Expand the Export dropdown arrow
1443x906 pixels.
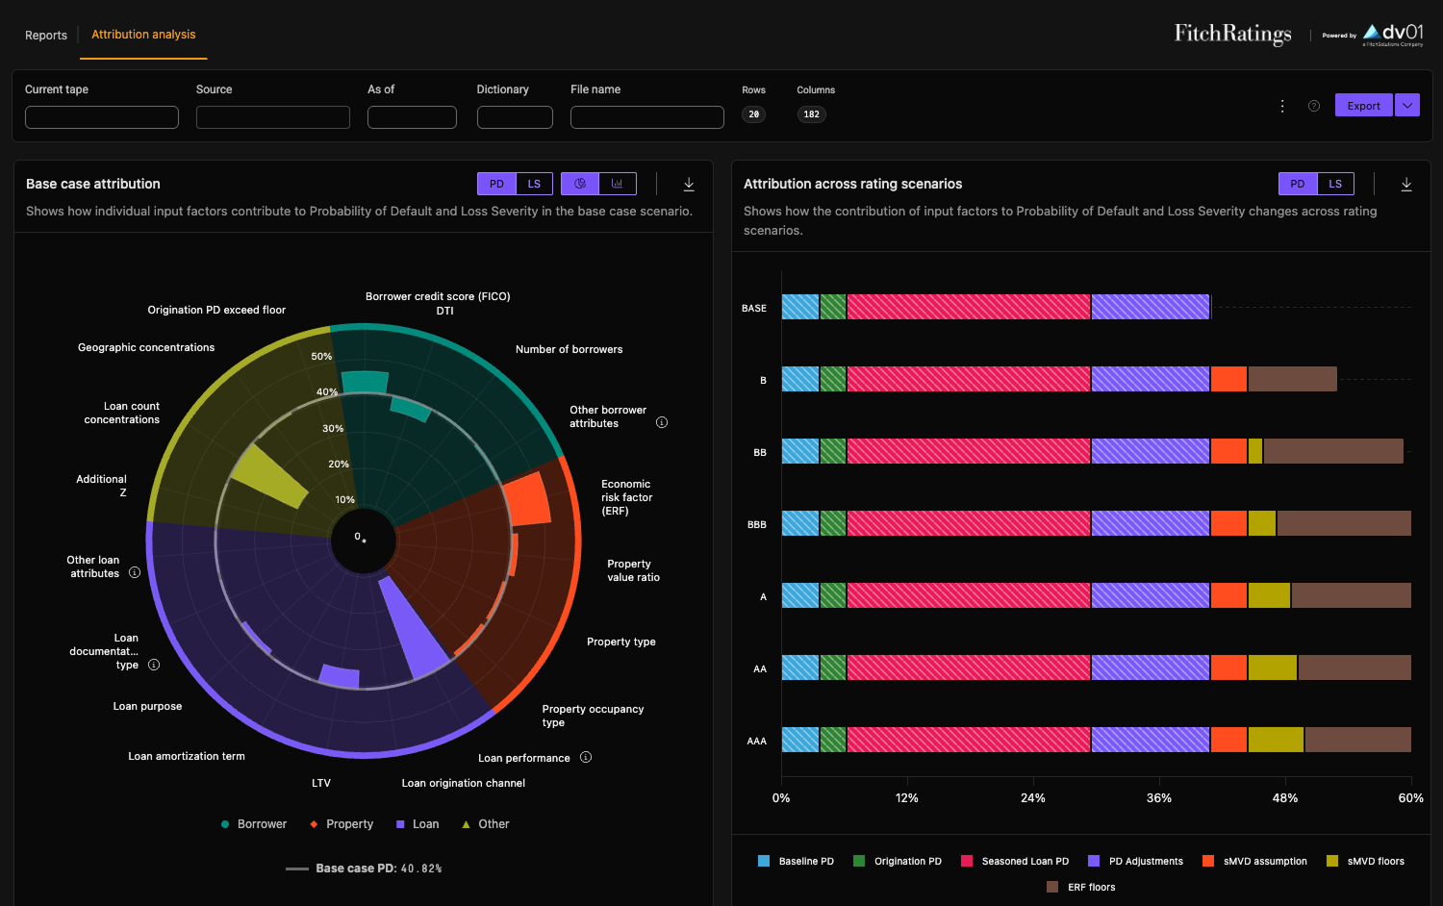pos(1407,106)
